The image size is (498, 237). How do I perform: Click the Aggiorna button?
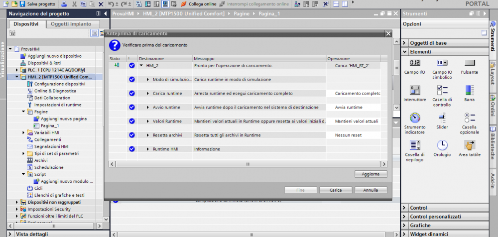coord(371,174)
